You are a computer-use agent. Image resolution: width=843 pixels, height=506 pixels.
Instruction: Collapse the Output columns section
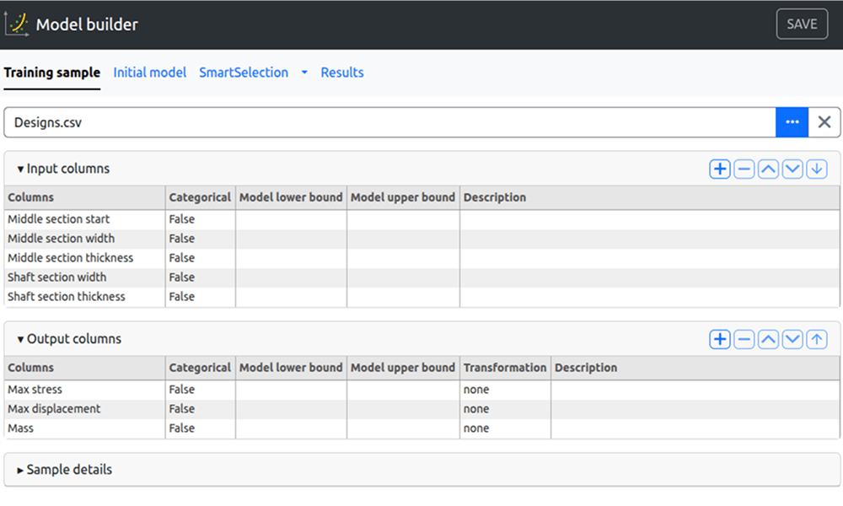pyautogui.click(x=69, y=339)
